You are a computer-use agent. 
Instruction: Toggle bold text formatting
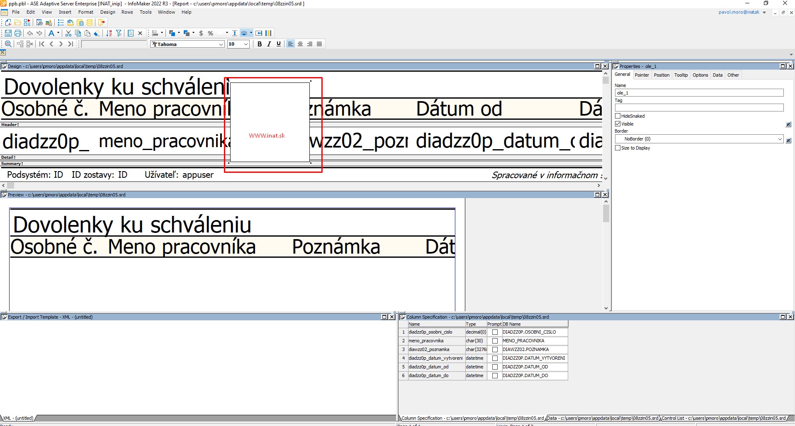pyautogui.click(x=260, y=44)
